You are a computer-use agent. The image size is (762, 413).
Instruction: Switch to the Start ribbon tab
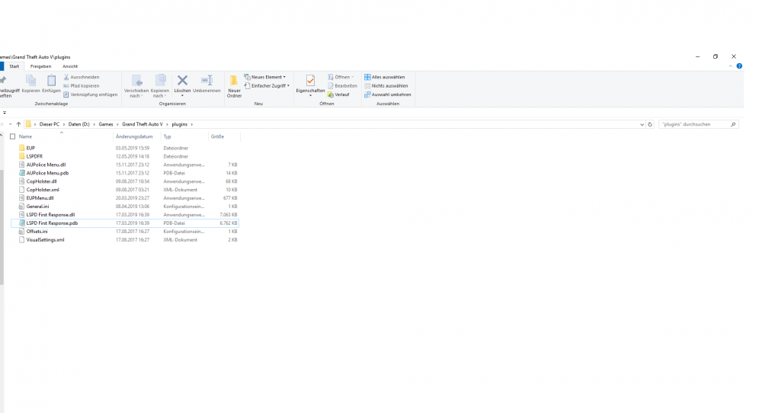click(x=14, y=66)
